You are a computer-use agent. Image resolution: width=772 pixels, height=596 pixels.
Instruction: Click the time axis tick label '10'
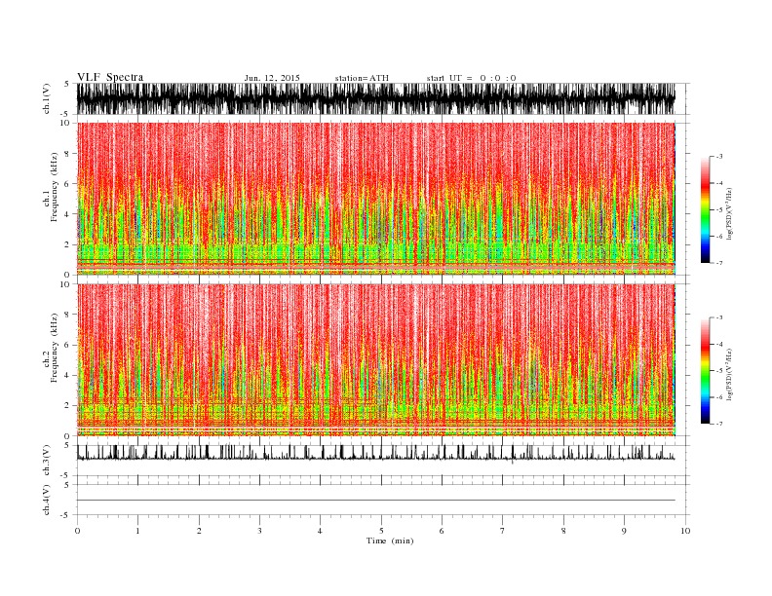pos(685,531)
